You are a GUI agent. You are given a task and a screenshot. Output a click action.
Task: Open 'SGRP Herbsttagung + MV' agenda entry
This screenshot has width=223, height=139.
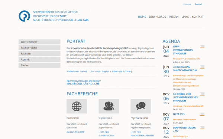pyautogui.click(x=185, y=129)
